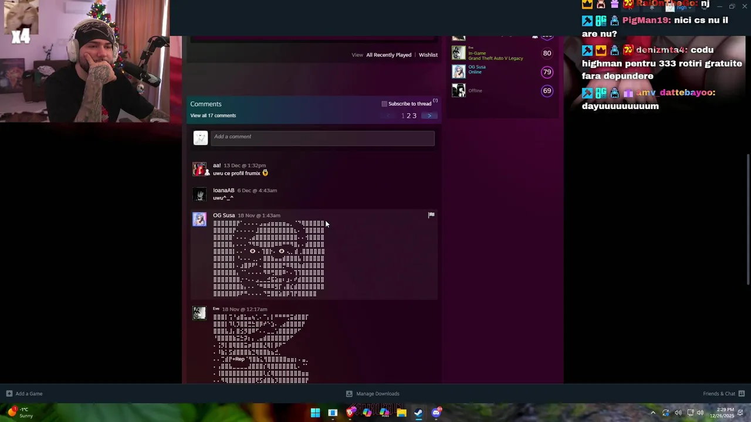The image size is (751, 422).
Task: Open the Task View taskbar icon
Action: pyautogui.click(x=333, y=413)
